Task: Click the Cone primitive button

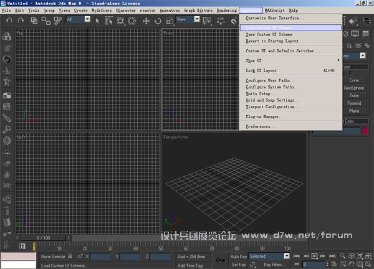Action: [354, 80]
